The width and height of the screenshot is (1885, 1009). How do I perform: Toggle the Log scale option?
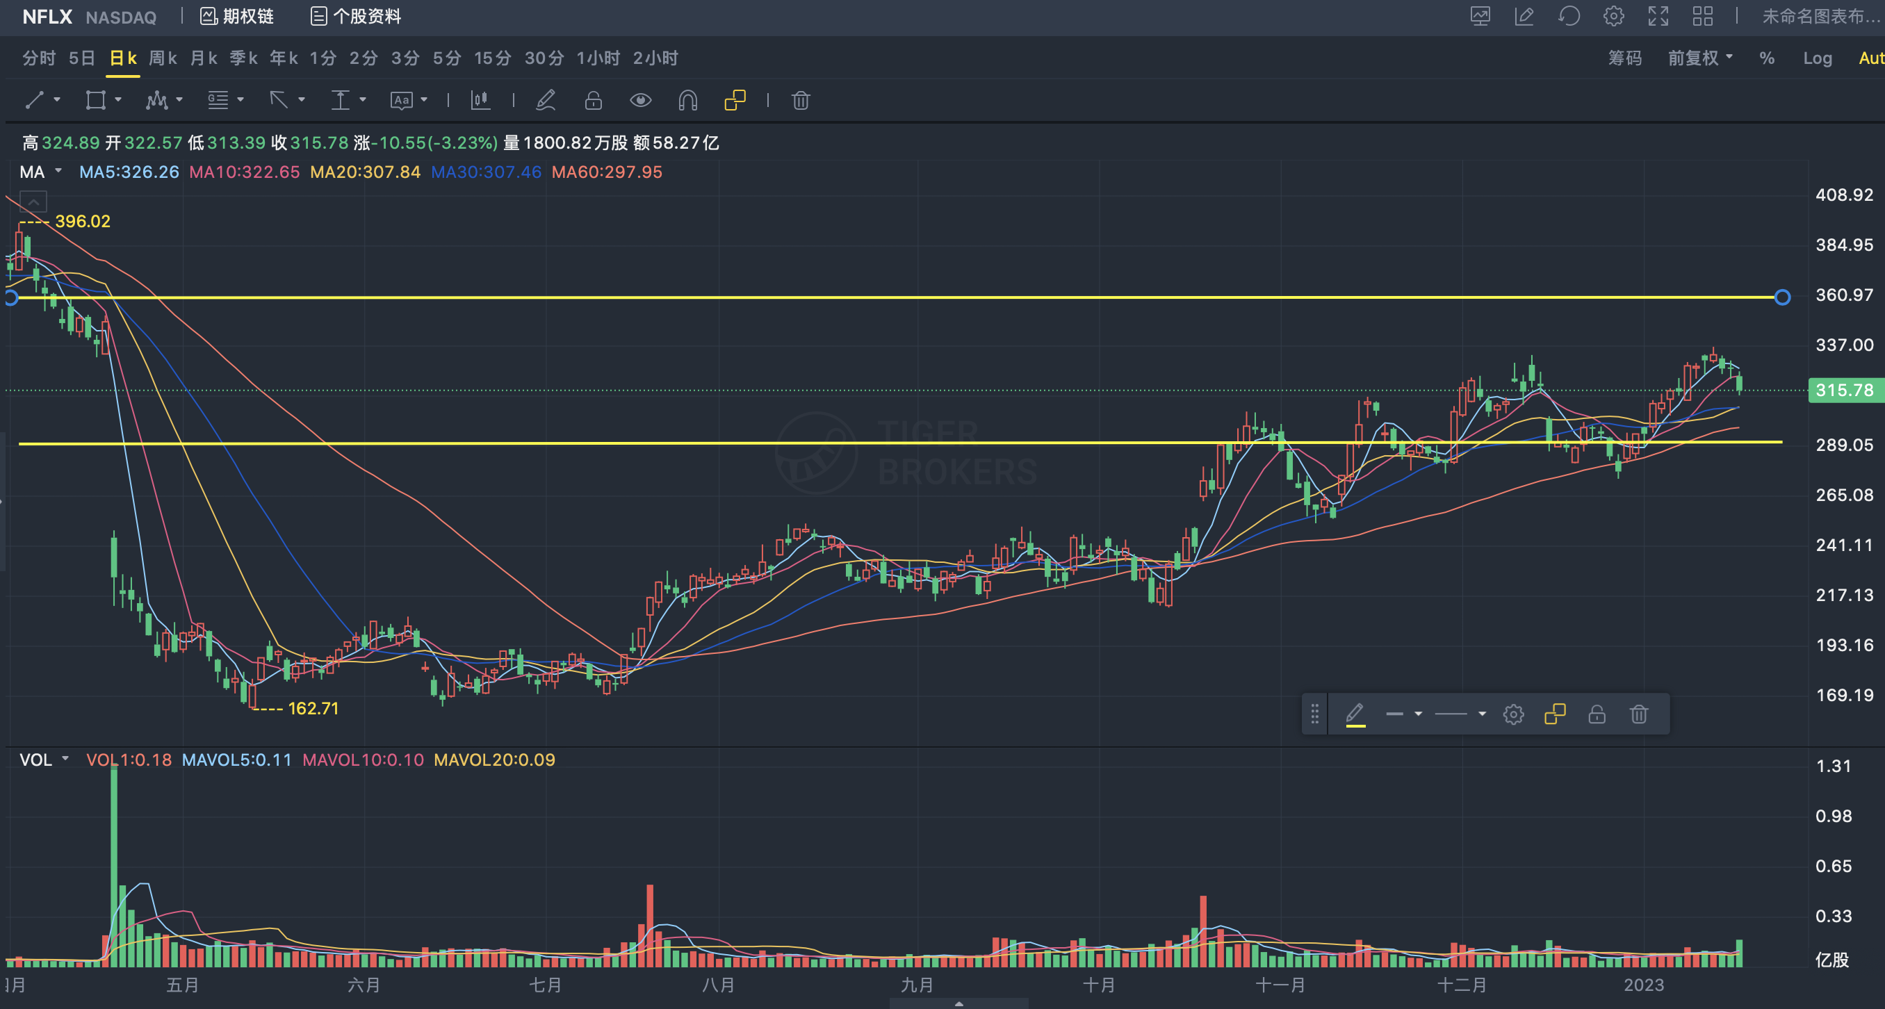coord(1818,58)
